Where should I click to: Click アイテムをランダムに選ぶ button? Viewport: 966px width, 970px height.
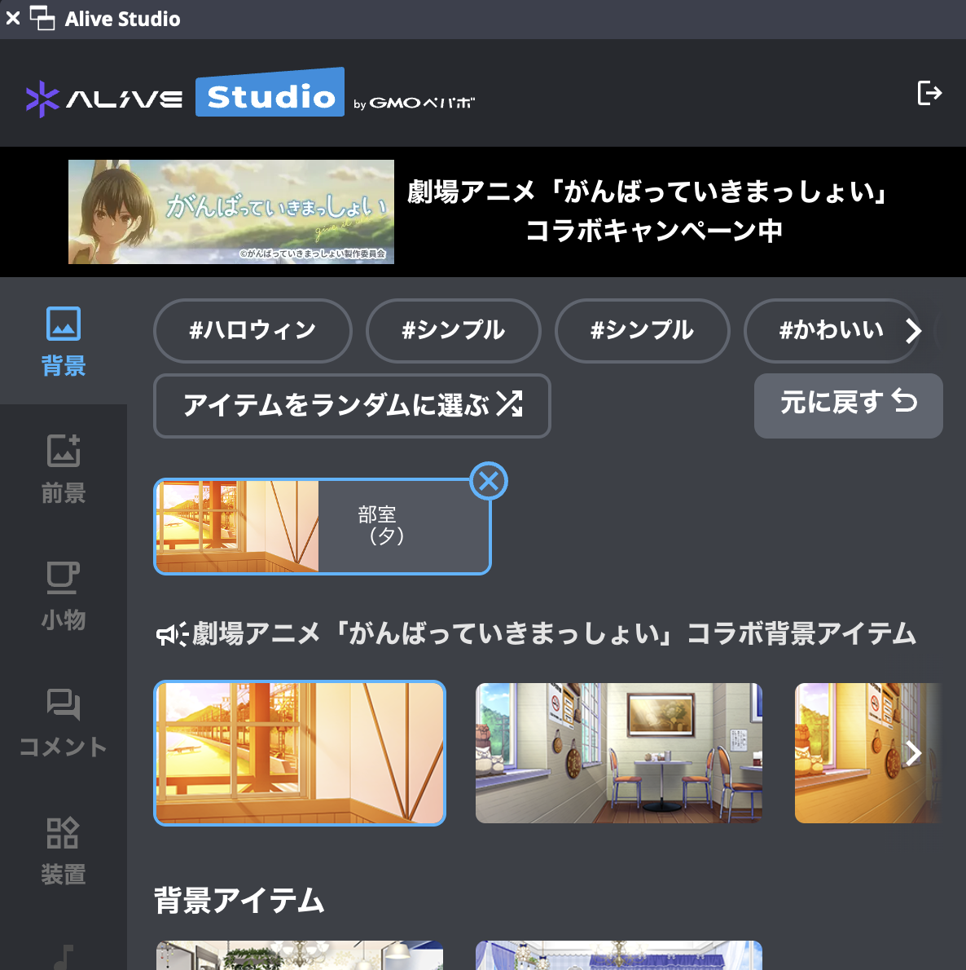352,406
